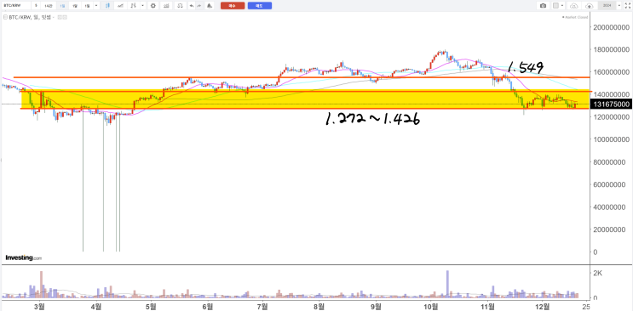
Task: Toggle fullscreen mode icon
Action: pos(628,6)
